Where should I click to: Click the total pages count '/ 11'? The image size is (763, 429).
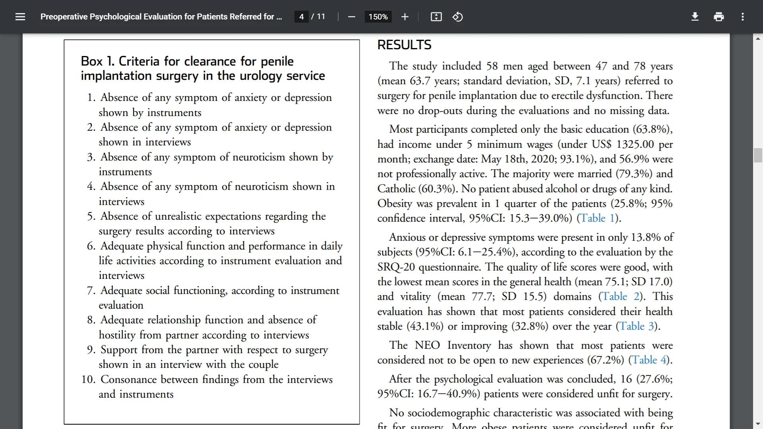click(x=318, y=17)
